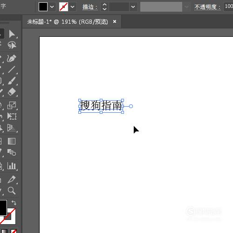
Task: Select the Line Segment tool
Action: coord(12,69)
